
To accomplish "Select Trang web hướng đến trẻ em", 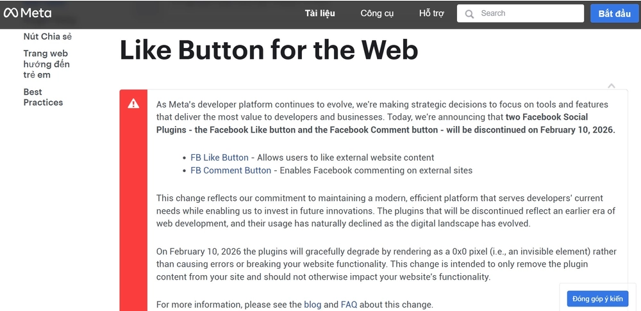I will tap(46, 64).
